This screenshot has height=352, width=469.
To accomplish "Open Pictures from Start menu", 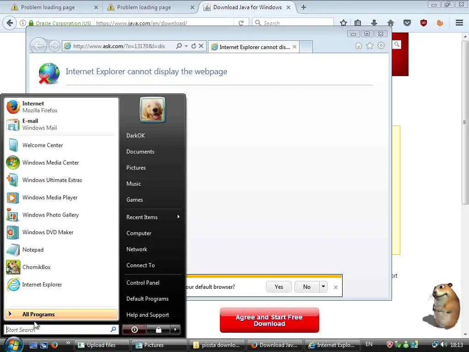I will click(136, 168).
